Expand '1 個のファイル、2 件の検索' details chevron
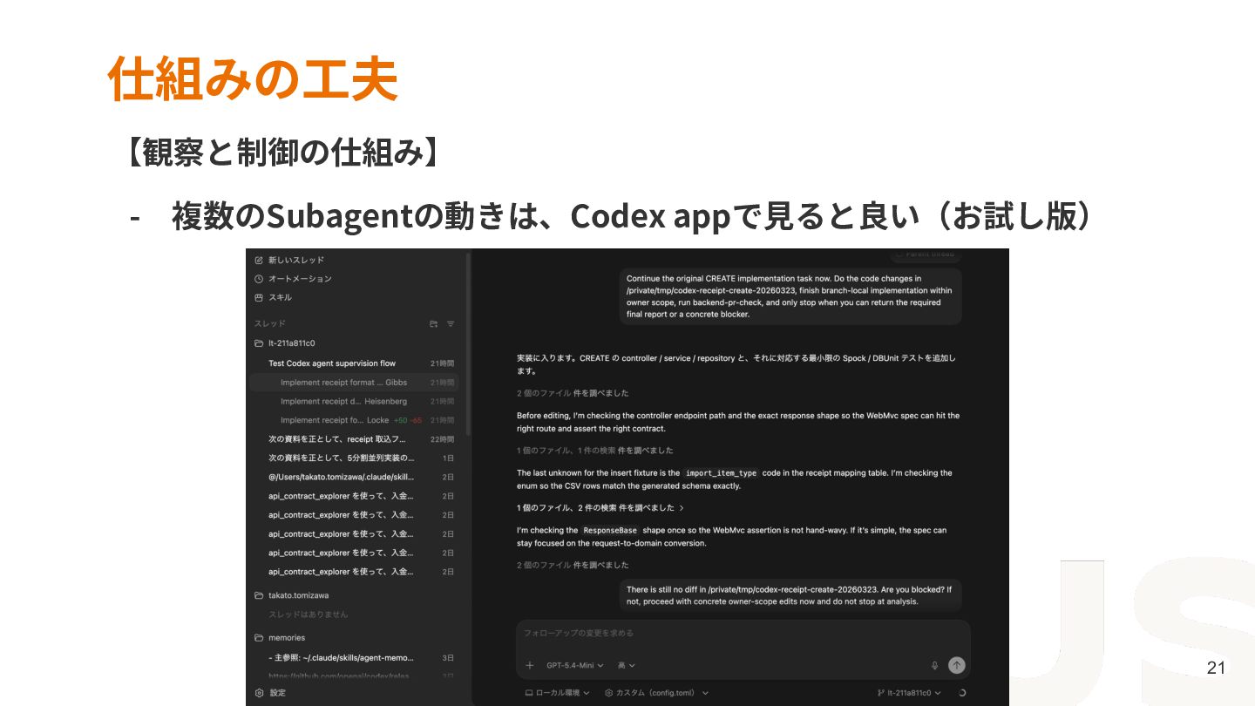 [x=682, y=508]
